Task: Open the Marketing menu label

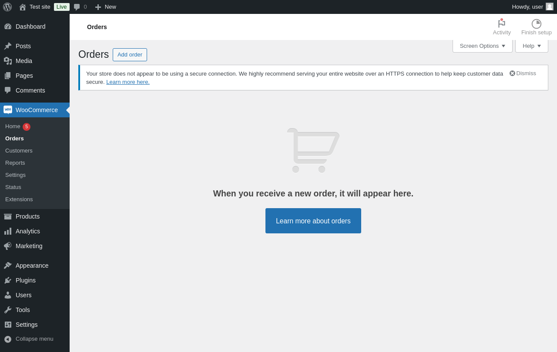Action: pos(29,246)
